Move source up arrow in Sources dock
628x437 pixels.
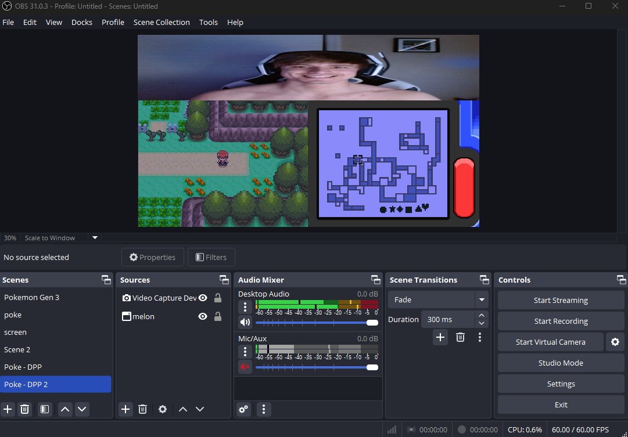point(182,409)
